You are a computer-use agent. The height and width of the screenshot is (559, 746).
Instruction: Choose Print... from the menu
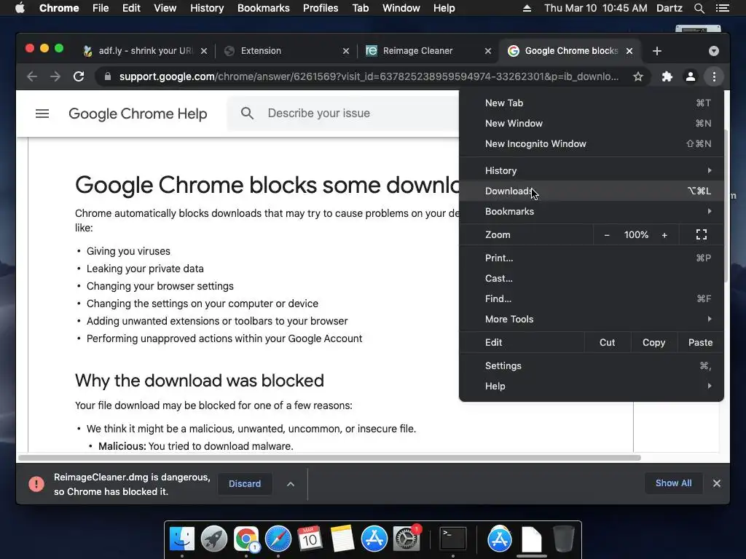(592, 258)
